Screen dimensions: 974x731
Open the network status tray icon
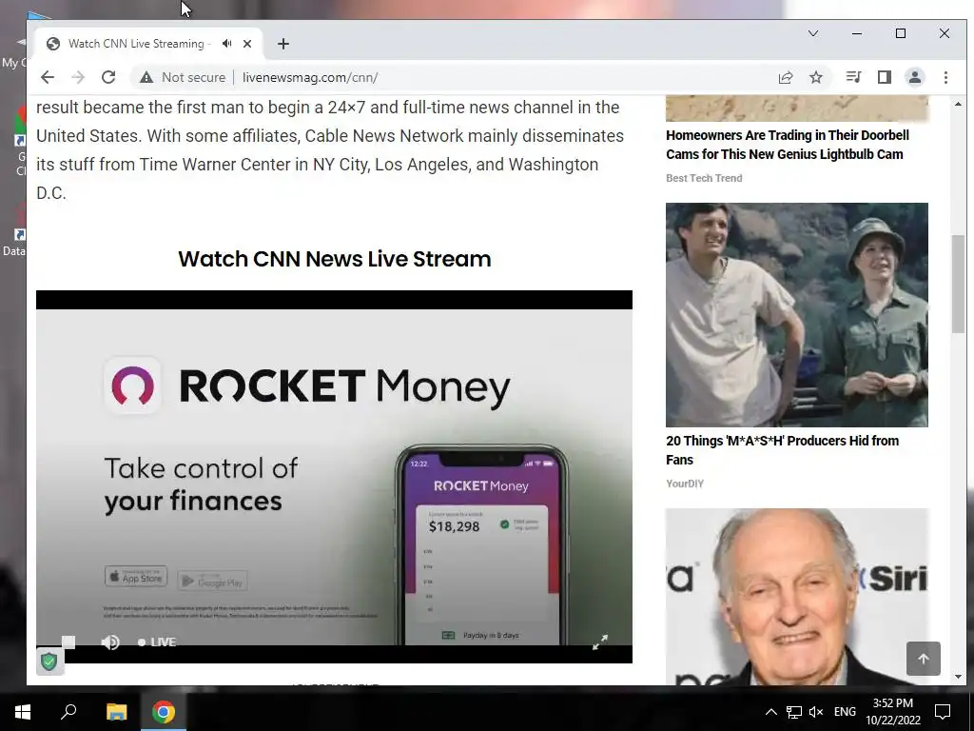coord(794,712)
